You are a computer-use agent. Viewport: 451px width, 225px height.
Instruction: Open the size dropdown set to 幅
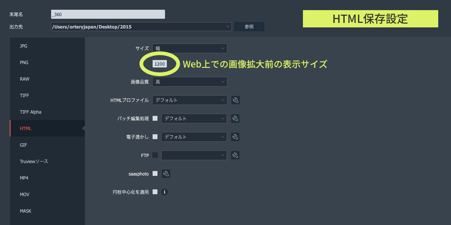189,48
